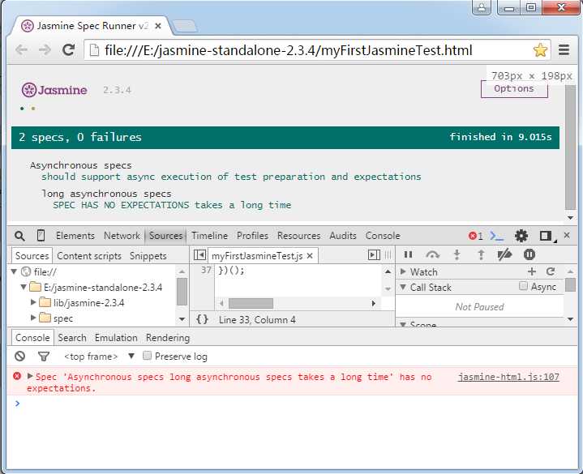Open Rendering drawer tab

(x=168, y=338)
